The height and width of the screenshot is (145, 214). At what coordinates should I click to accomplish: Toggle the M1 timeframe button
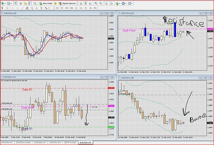pos(57,8)
